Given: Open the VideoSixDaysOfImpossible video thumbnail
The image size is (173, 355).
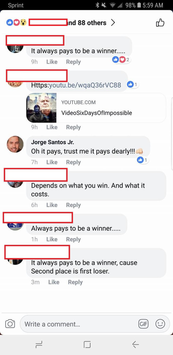Looking at the screenshot, I should click(41, 108).
